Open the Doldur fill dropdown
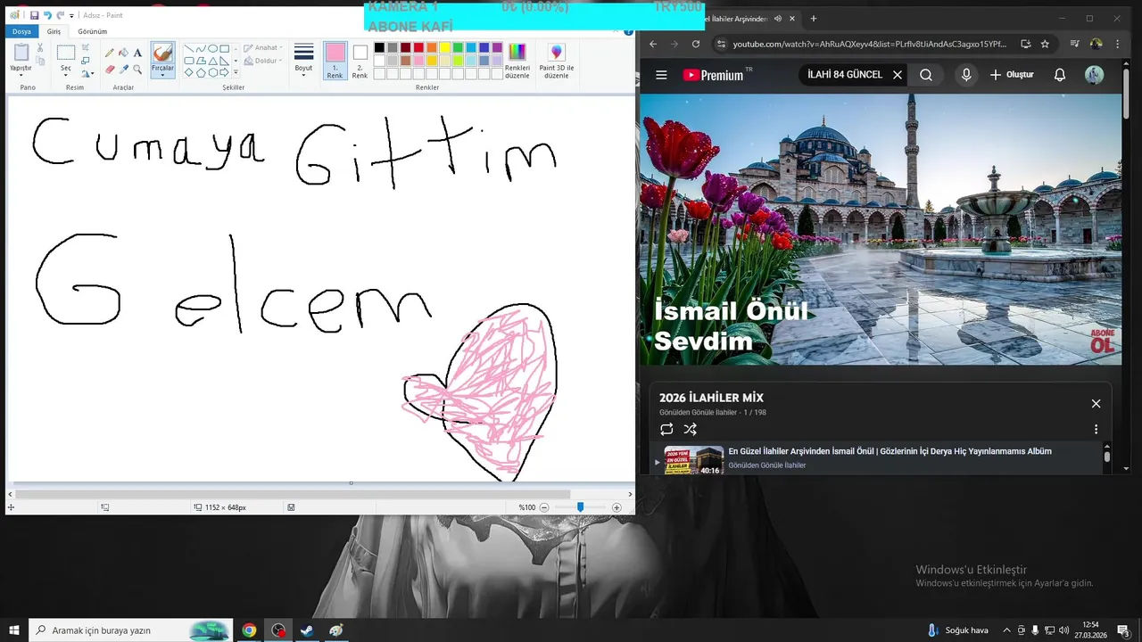 [x=263, y=61]
